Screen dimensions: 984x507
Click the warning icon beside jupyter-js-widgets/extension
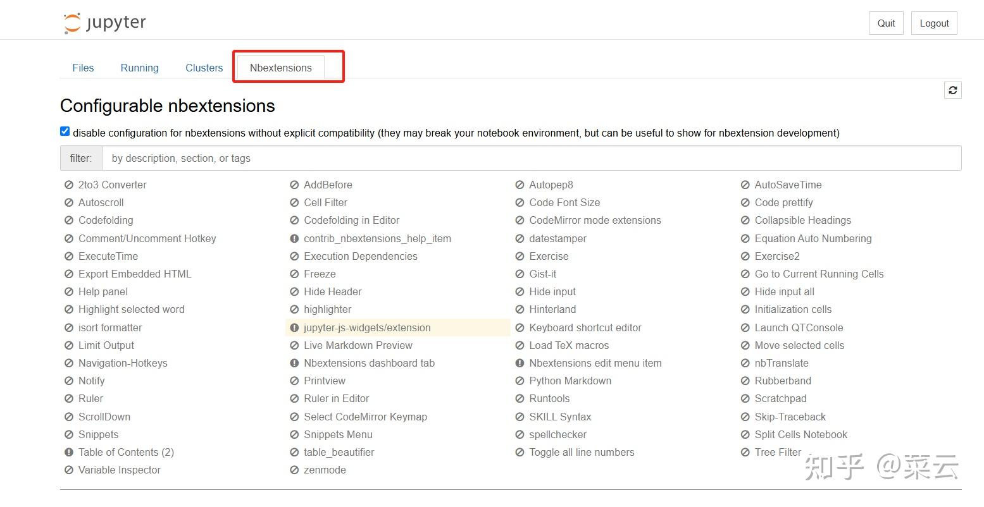click(294, 327)
